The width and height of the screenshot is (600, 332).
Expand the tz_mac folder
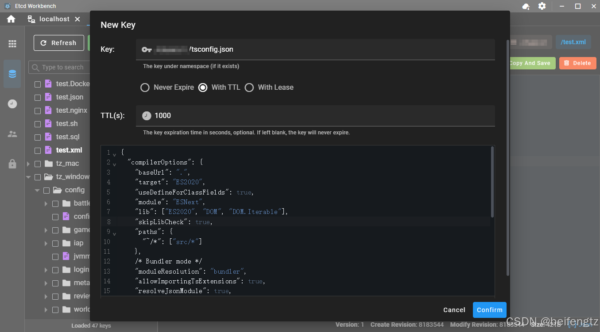coord(28,164)
